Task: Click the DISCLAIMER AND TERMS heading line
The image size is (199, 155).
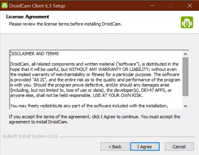Action: click(34, 54)
